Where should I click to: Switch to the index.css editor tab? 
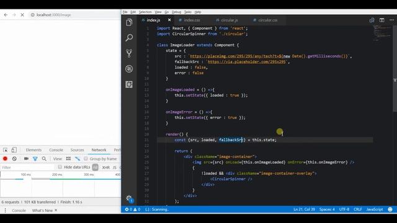192,20
